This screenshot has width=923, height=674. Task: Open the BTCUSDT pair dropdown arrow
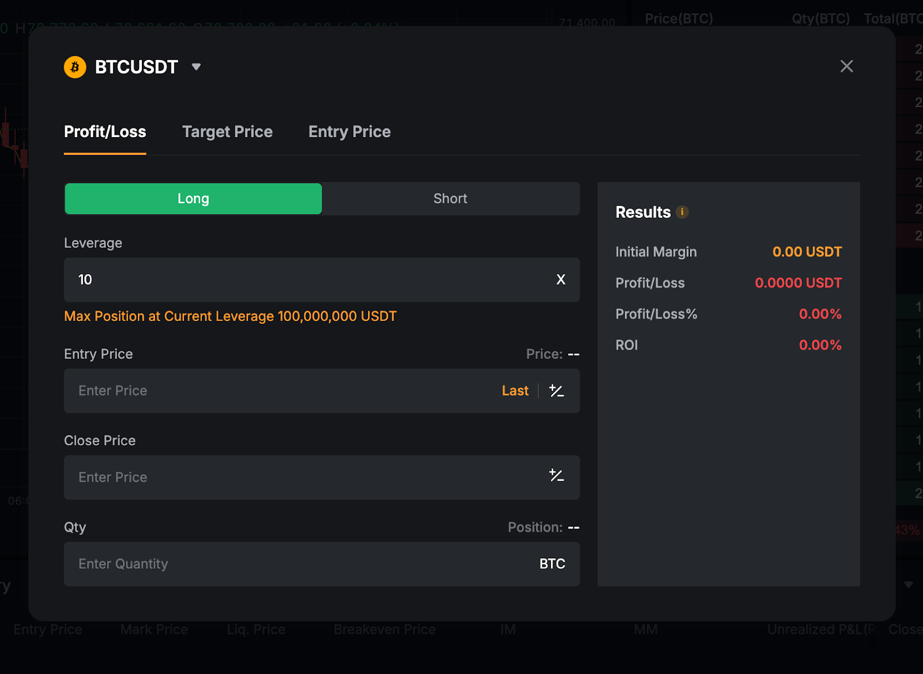click(196, 67)
